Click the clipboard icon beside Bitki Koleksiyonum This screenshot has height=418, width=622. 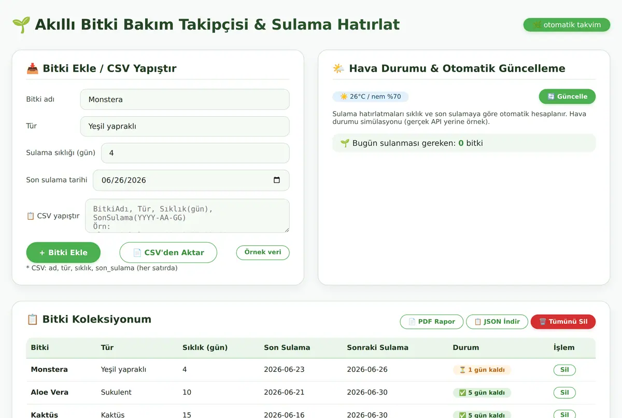pos(32,319)
